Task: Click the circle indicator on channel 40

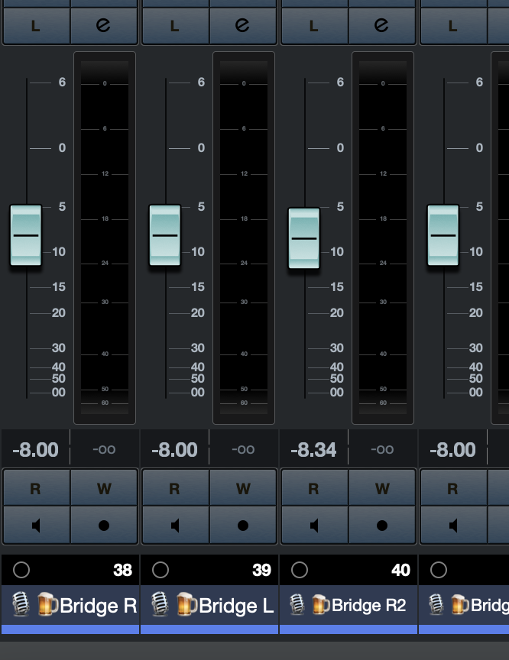Action: 300,570
